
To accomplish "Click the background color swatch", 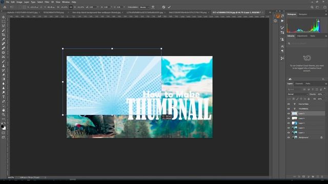I will click(5, 128).
